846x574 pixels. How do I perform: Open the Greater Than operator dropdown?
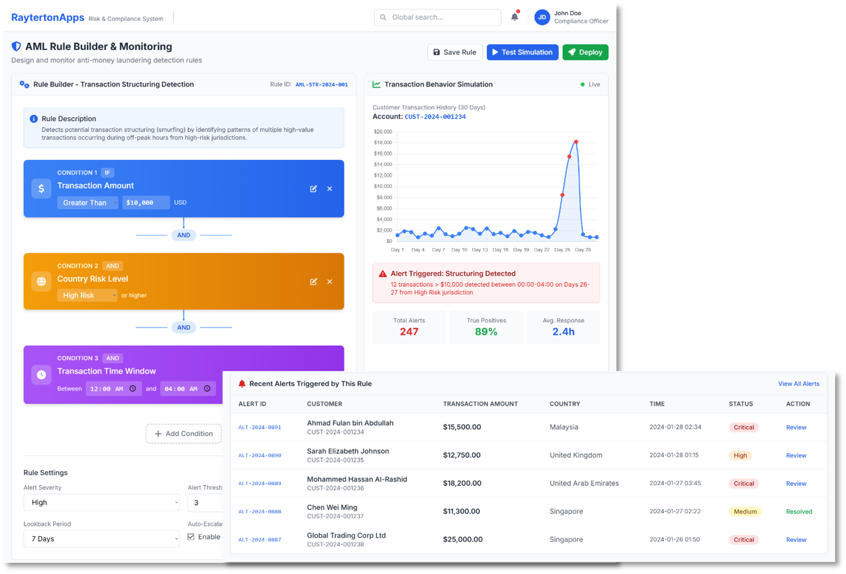point(87,203)
